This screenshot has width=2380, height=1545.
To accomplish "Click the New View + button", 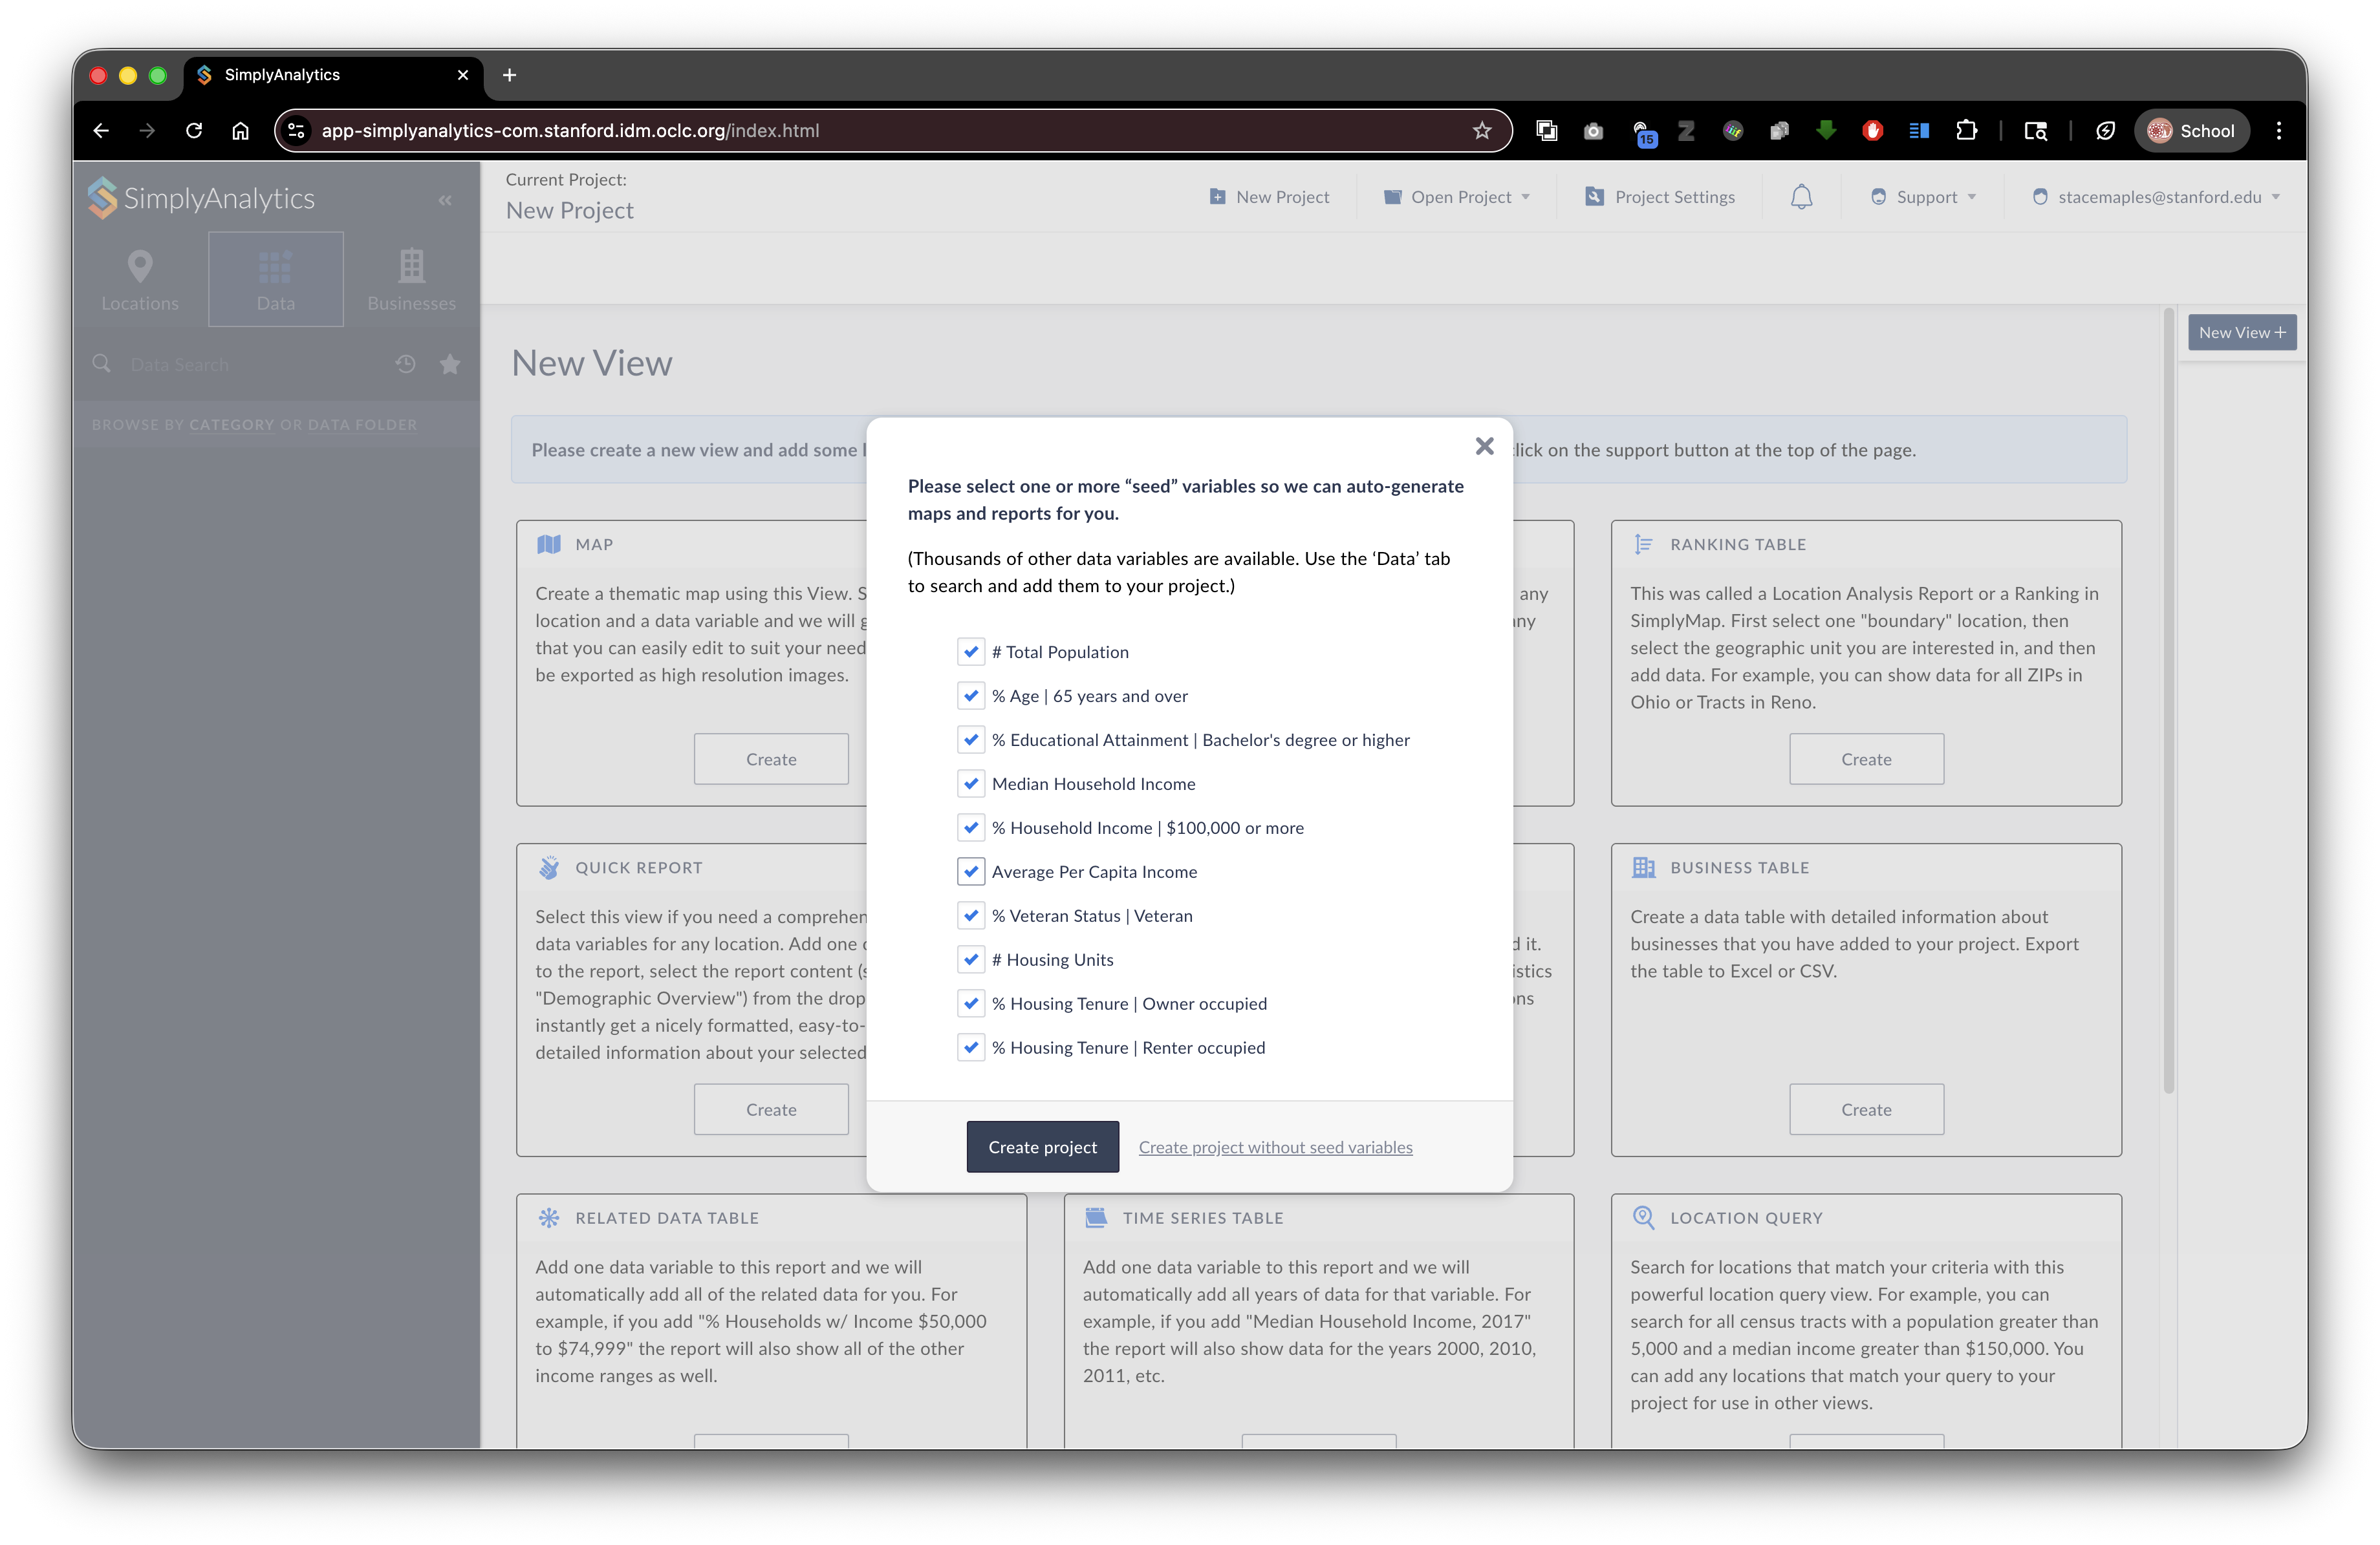I will 2242,333.
